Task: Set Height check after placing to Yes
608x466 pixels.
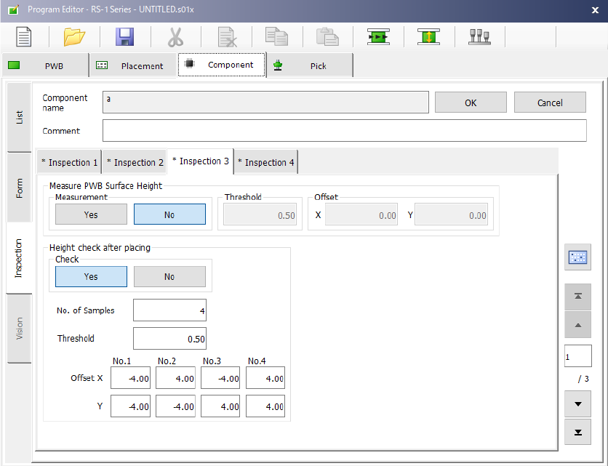Action: (x=91, y=276)
